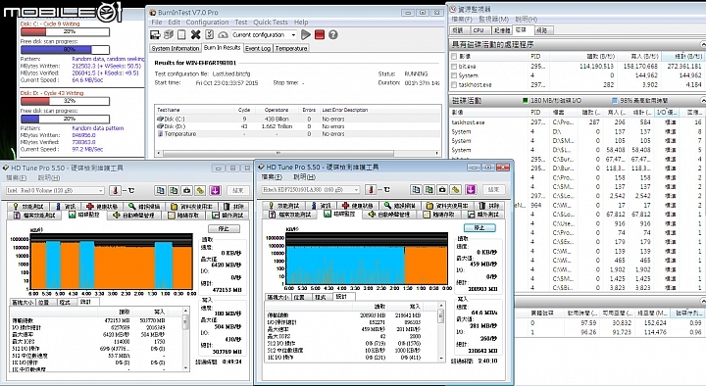Open Health tab in Intel Raid HD Tune
Viewport: 706px width, 386px height.
[102, 206]
